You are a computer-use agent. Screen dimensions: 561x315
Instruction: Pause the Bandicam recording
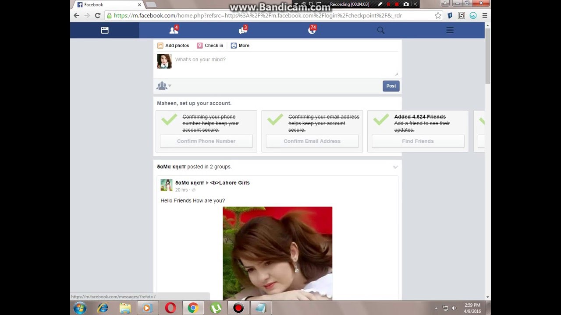click(388, 4)
